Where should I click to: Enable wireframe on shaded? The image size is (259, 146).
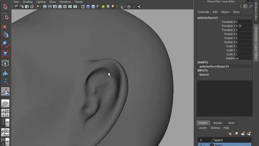93,6
